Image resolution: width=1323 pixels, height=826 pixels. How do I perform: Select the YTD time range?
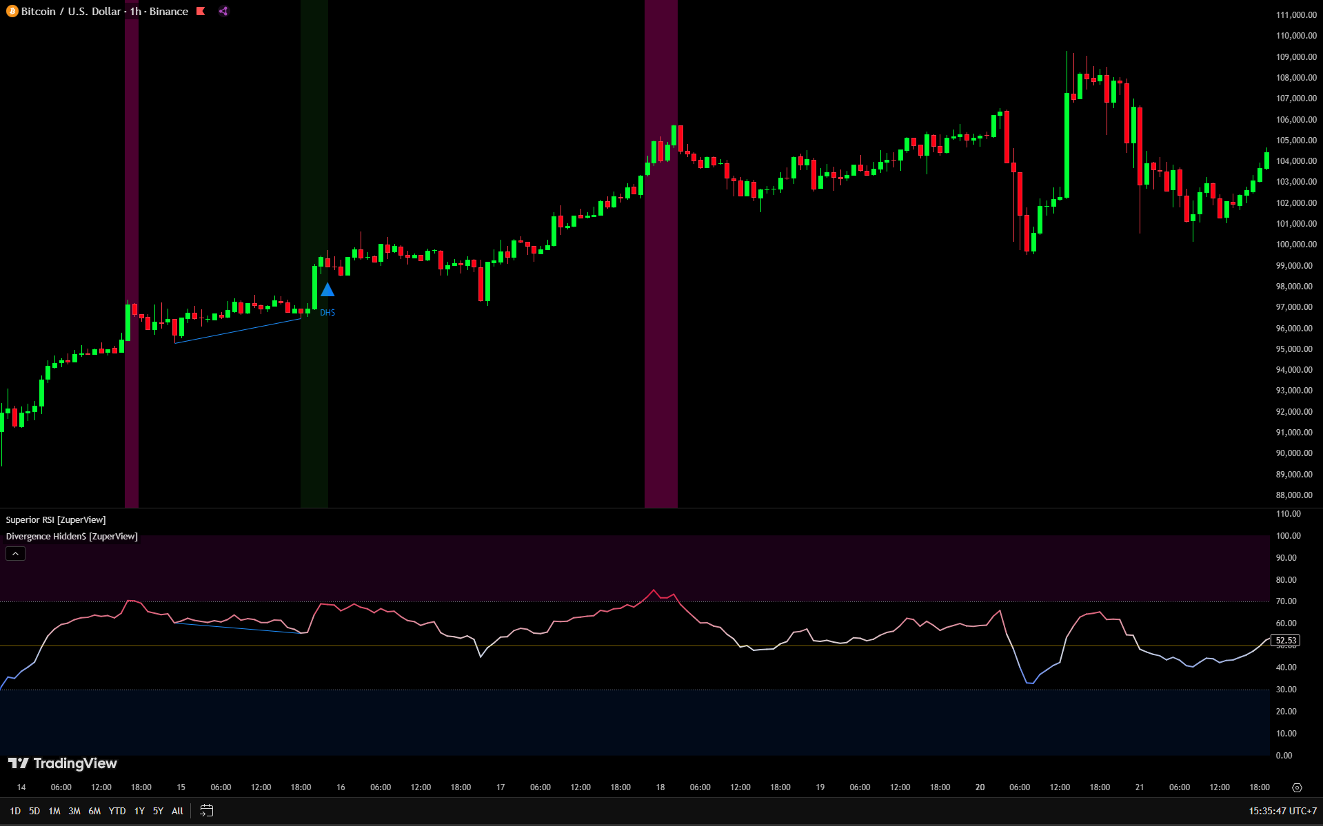coord(117,811)
